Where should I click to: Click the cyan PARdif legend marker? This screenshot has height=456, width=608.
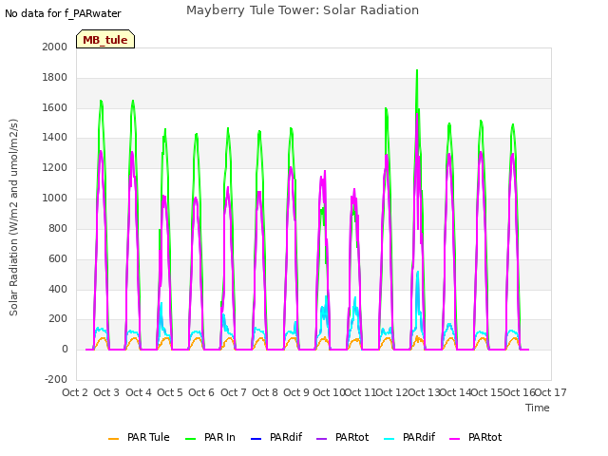pyautogui.click(x=389, y=439)
